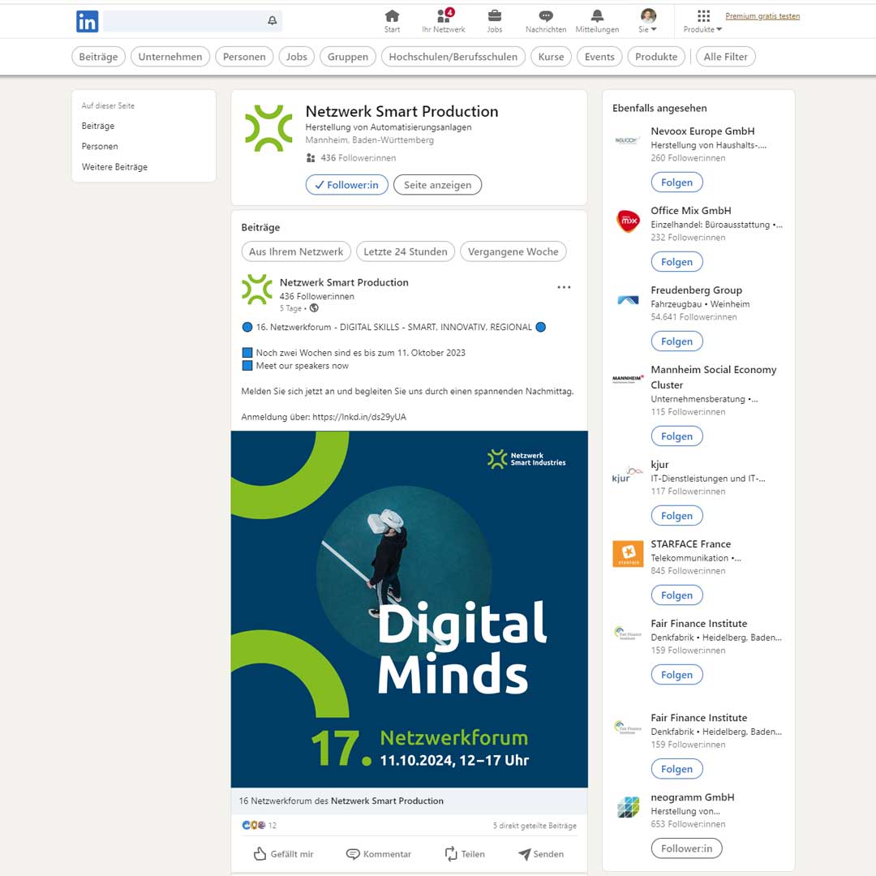Click Mannheim Social Economy Cluster logo
The height and width of the screenshot is (876, 876).
coord(627,380)
